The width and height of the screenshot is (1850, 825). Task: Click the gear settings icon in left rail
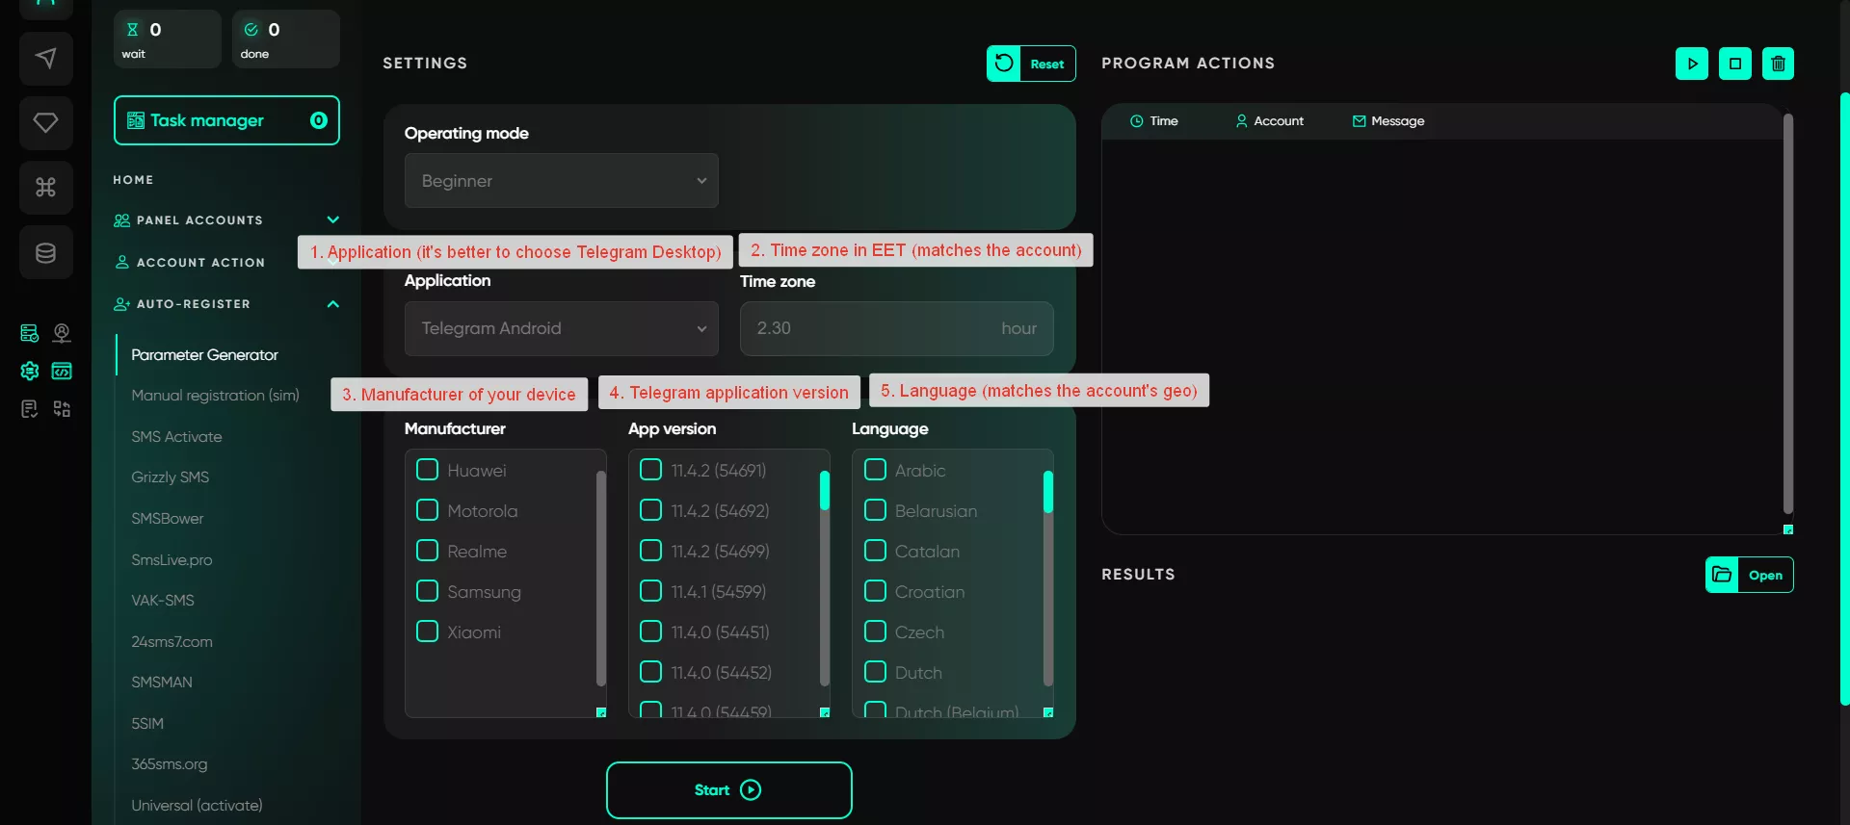[x=30, y=371]
